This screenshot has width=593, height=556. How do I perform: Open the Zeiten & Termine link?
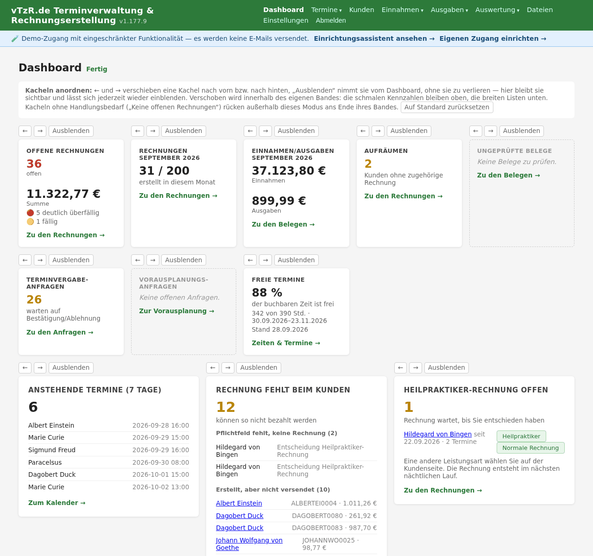click(x=286, y=343)
